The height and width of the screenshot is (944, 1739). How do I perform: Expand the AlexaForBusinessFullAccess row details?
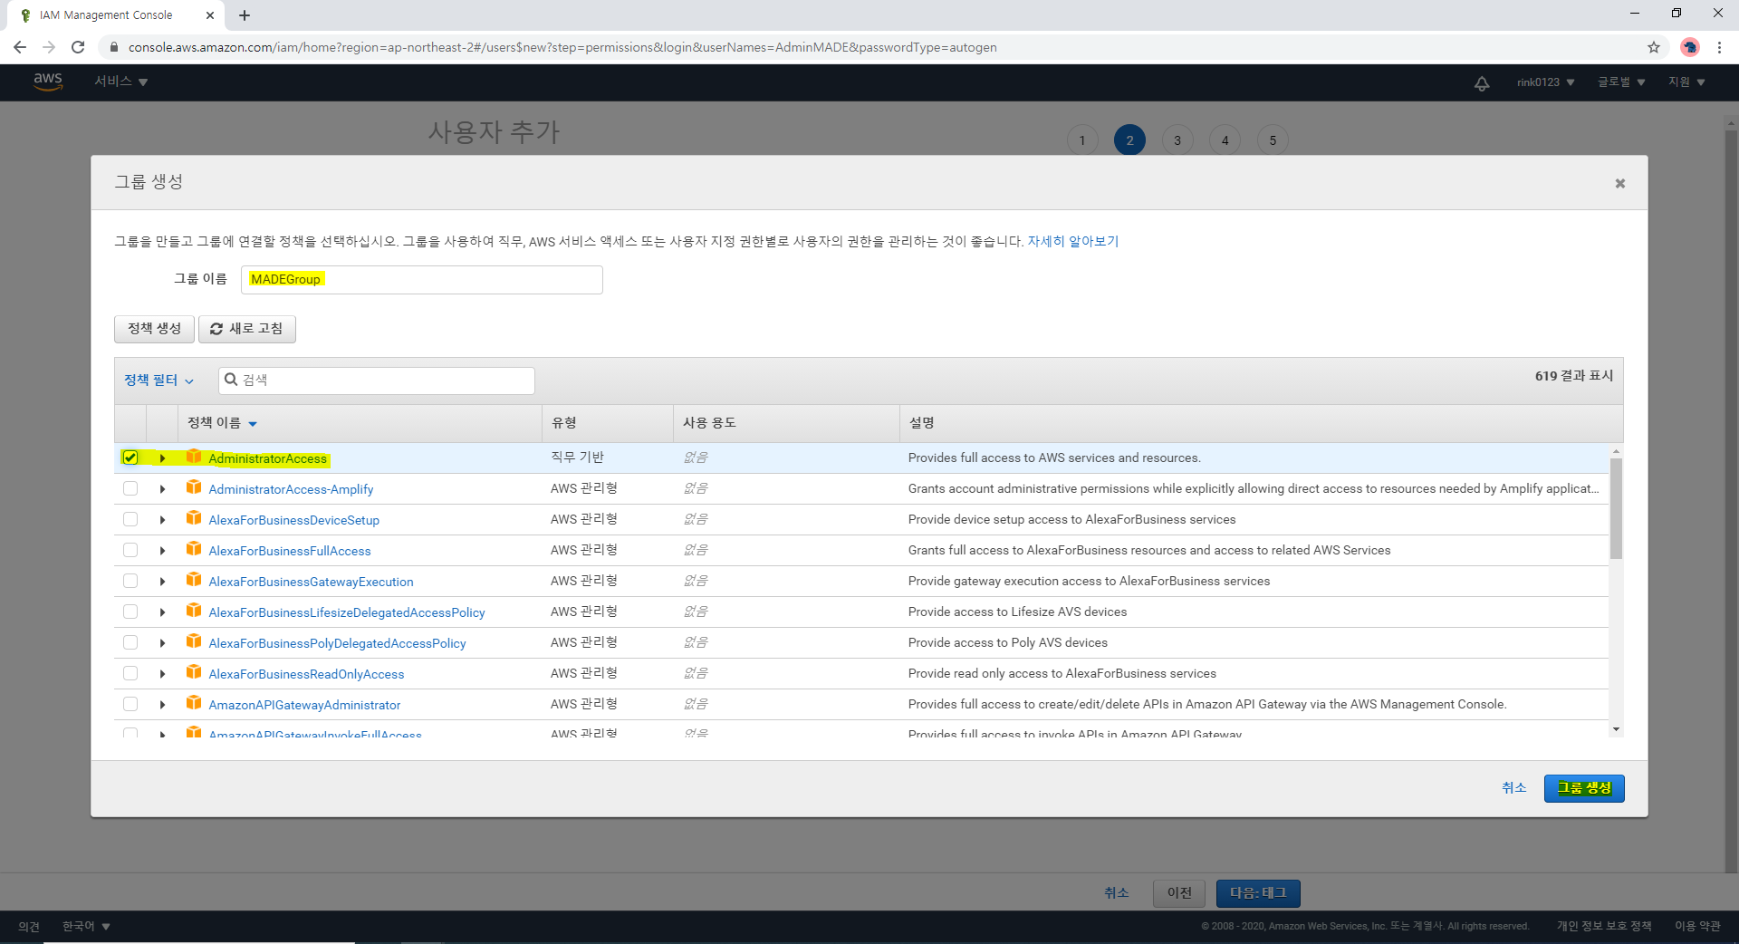point(162,551)
